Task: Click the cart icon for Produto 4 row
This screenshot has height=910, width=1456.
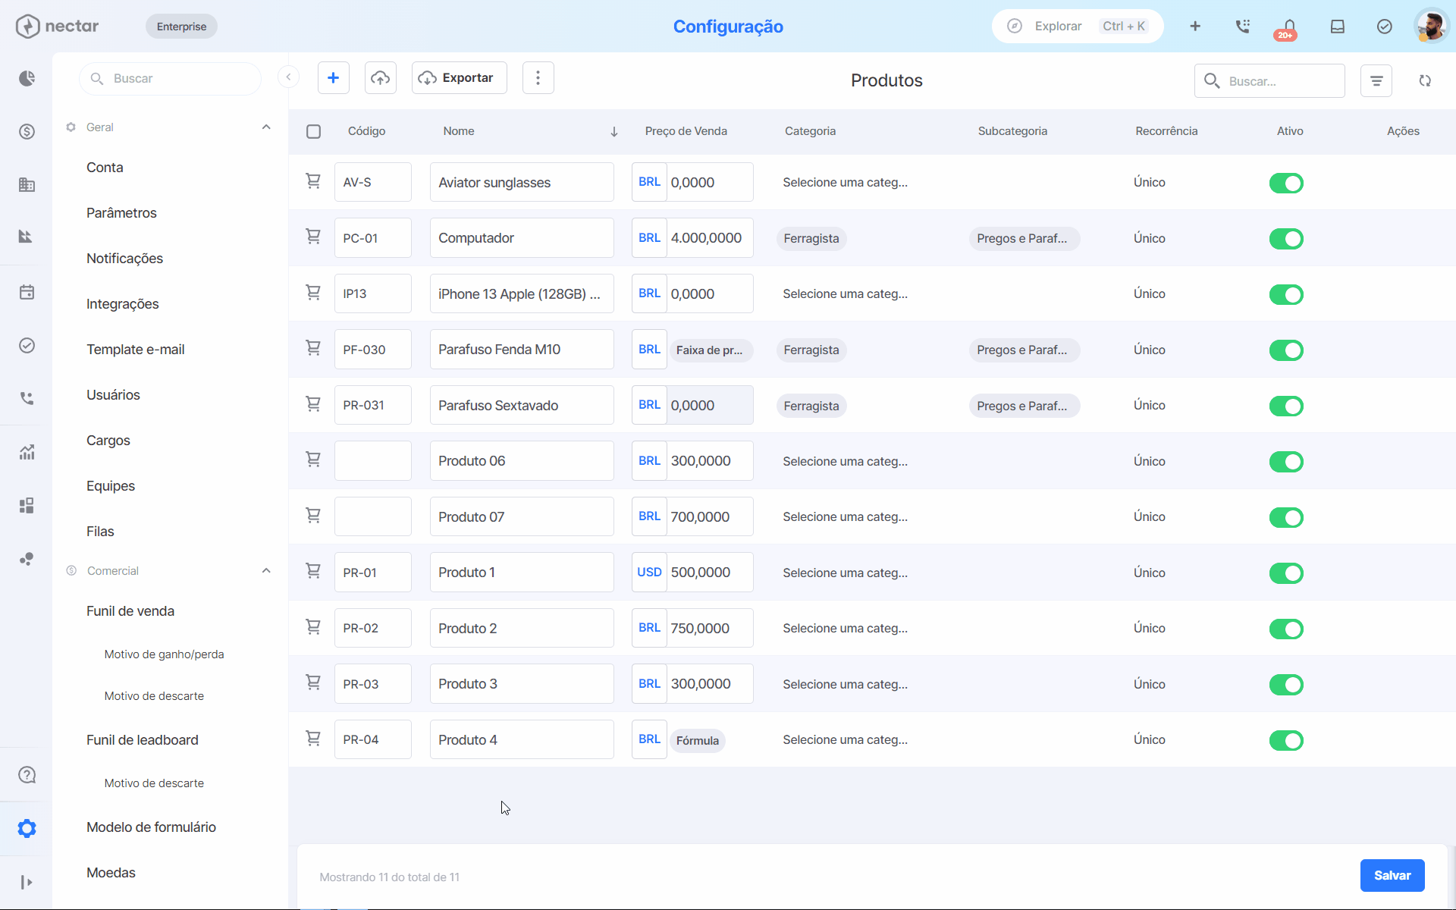Action: (312, 739)
